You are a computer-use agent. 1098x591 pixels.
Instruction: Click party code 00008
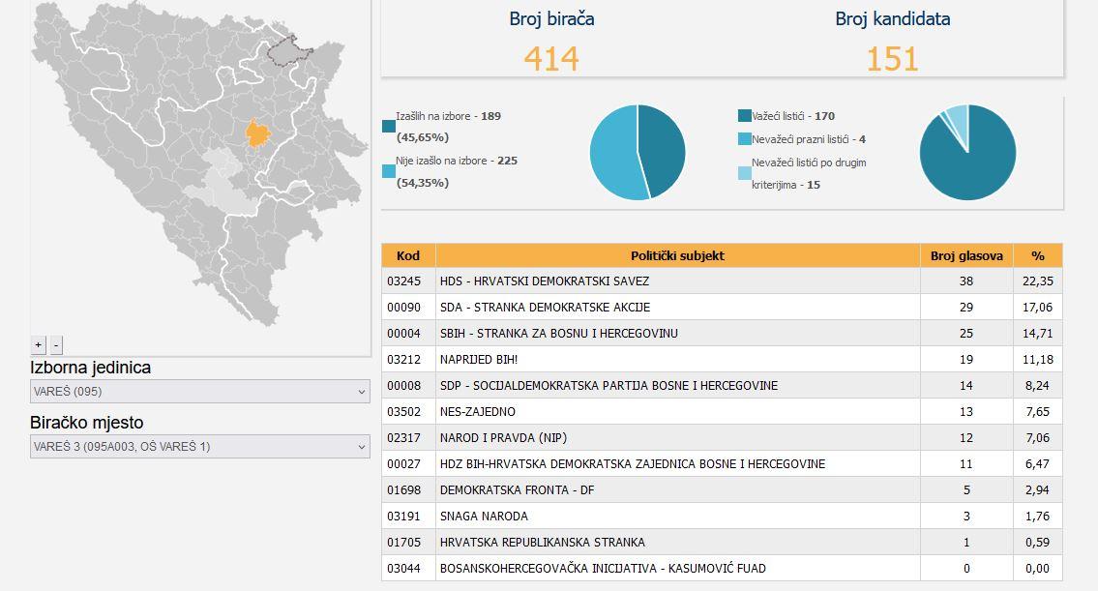tap(404, 385)
